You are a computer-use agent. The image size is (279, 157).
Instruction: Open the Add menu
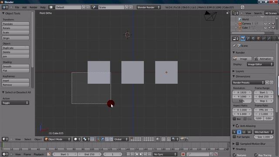point(24,7)
